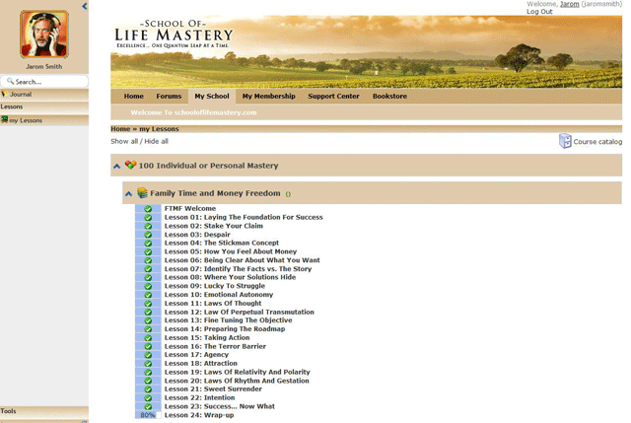Screen dimensions: 631x423
Task: Open Lesson 16: The Terror Barrier
Action: [x=214, y=346]
